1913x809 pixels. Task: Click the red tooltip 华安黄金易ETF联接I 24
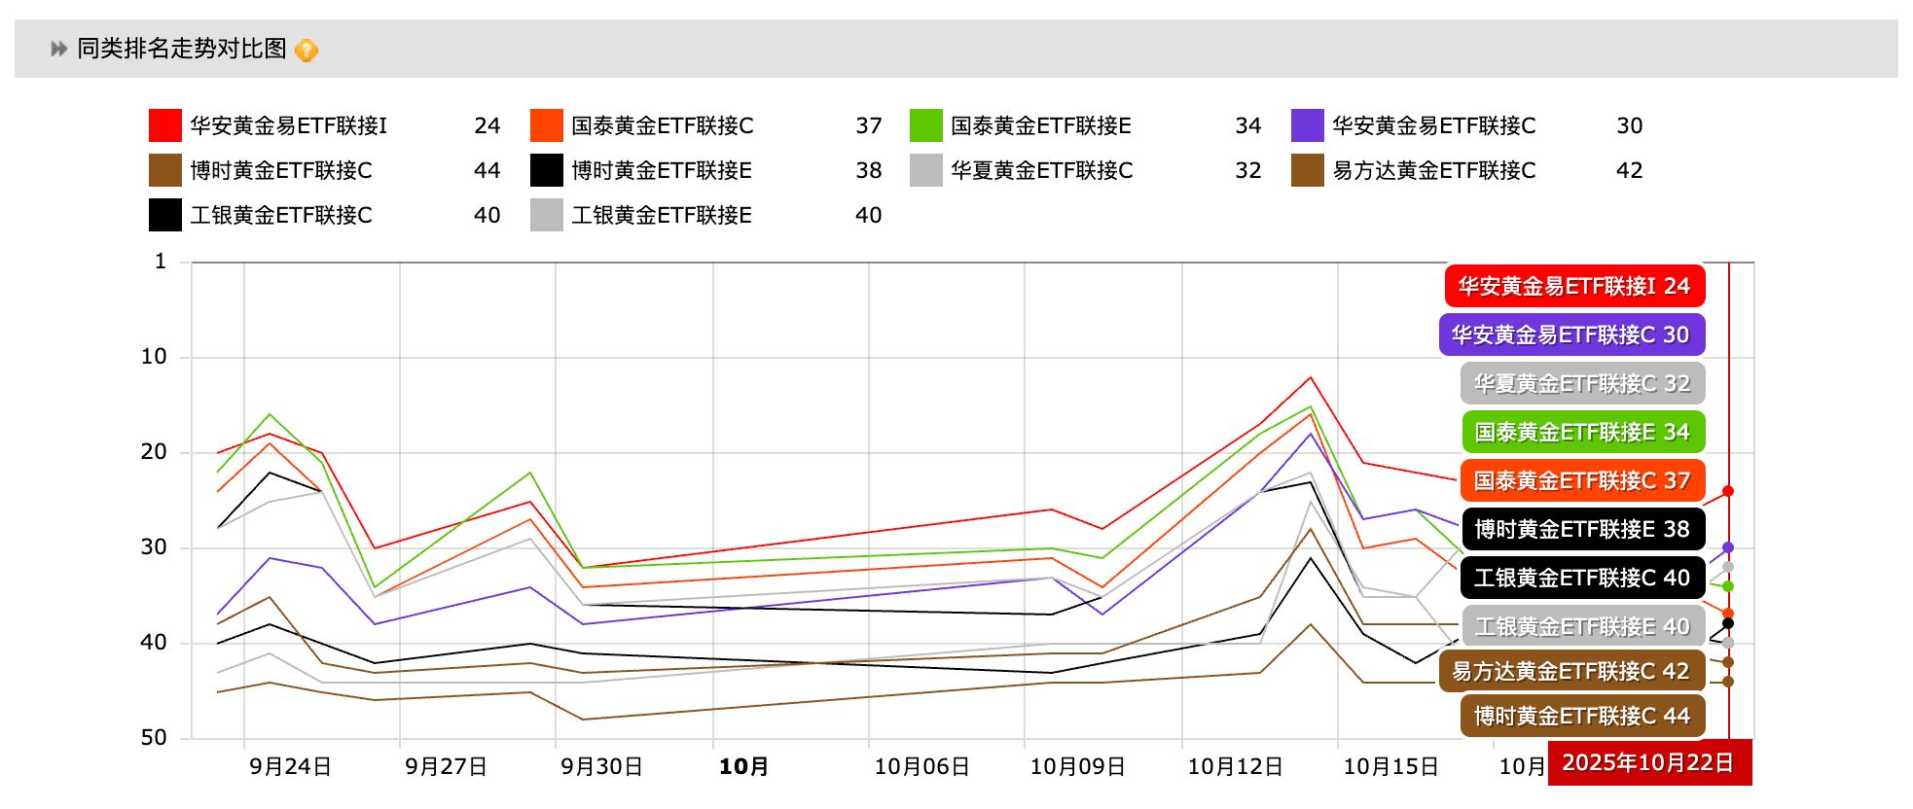tap(1574, 286)
